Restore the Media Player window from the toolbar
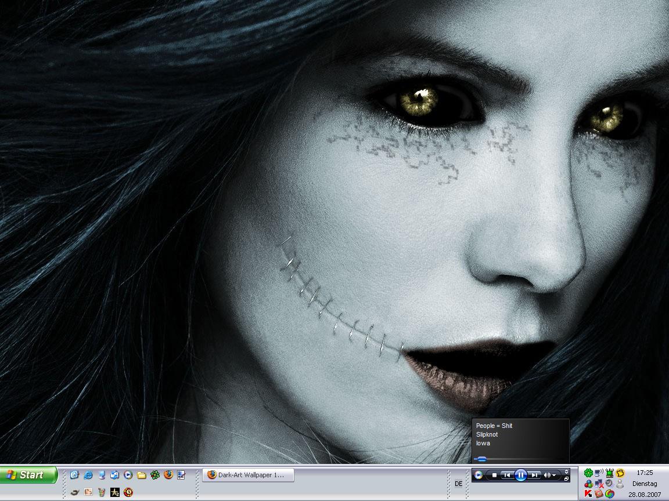This screenshot has width=669, height=501. (x=567, y=479)
